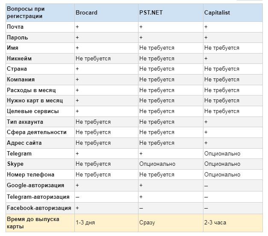Select the 'Номер телефона' row label

point(30,175)
